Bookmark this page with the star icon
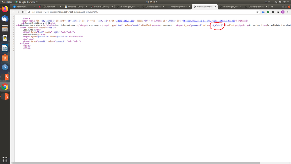 257,12
